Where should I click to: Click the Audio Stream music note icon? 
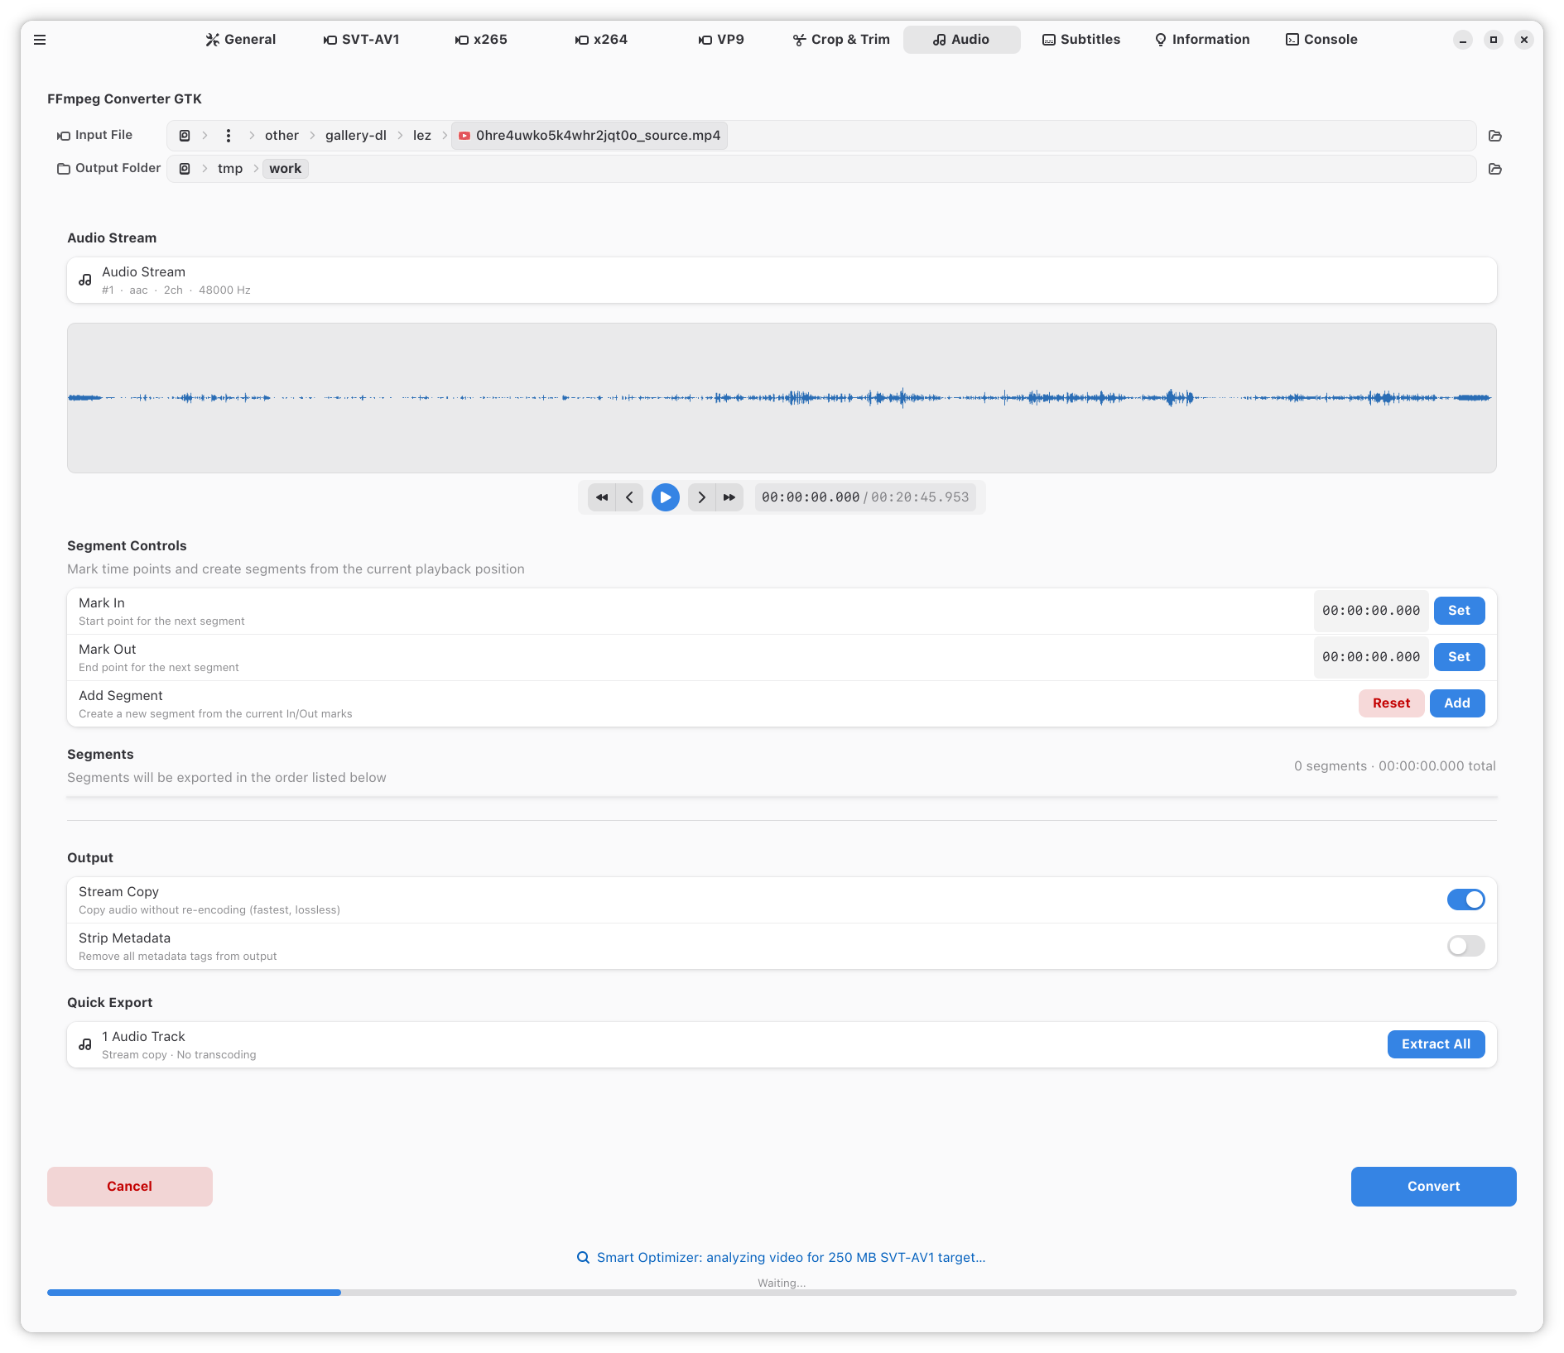pos(85,281)
